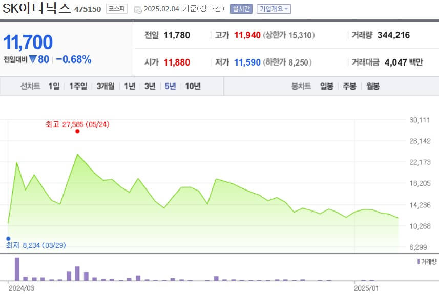Click the 6,299 price axis label

418,247
